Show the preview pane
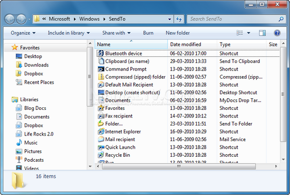This screenshot has height=195, width=290. coord(262,33)
